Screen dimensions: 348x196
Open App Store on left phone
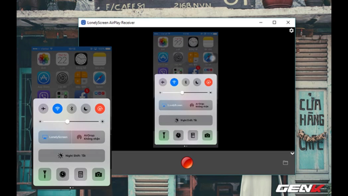(43, 78)
